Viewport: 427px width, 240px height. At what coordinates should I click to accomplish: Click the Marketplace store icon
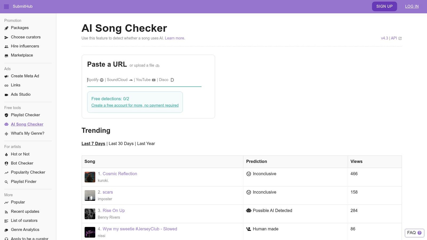[6, 55]
